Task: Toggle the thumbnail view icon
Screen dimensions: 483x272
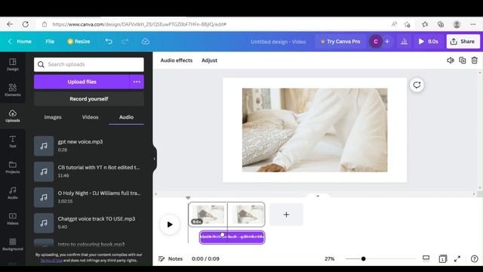Action: (x=426, y=258)
